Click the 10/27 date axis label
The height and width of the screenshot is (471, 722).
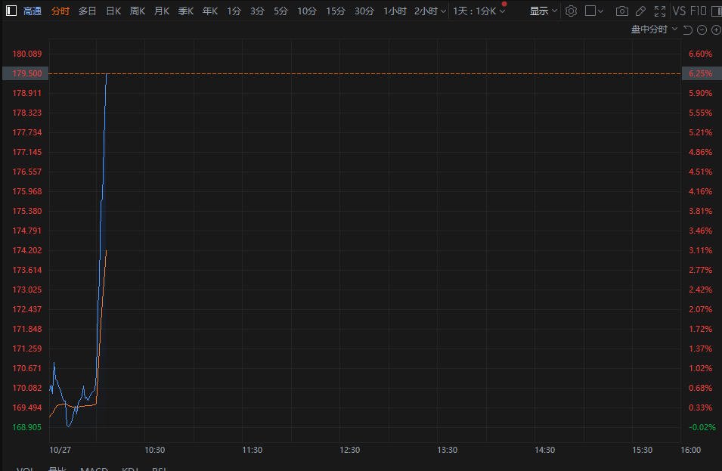coord(60,450)
